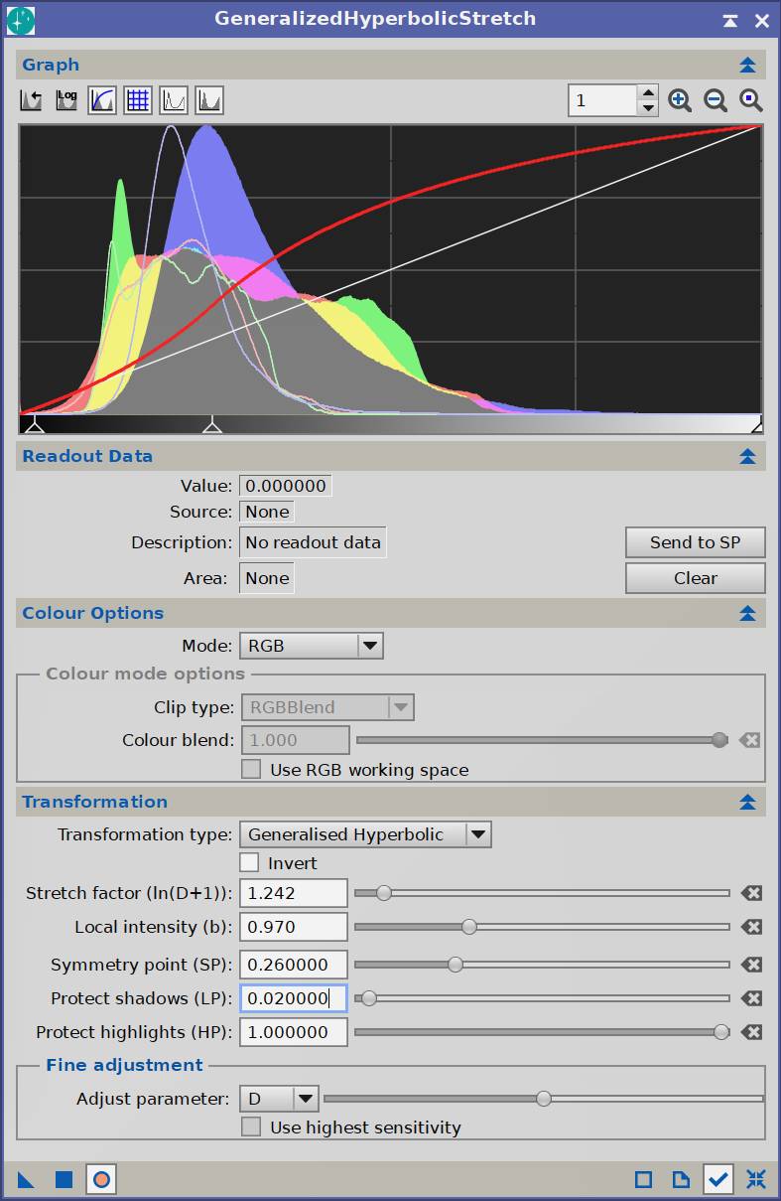
Task: Click the Reset icon in bottom bar
Action: (x=756, y=1180)
